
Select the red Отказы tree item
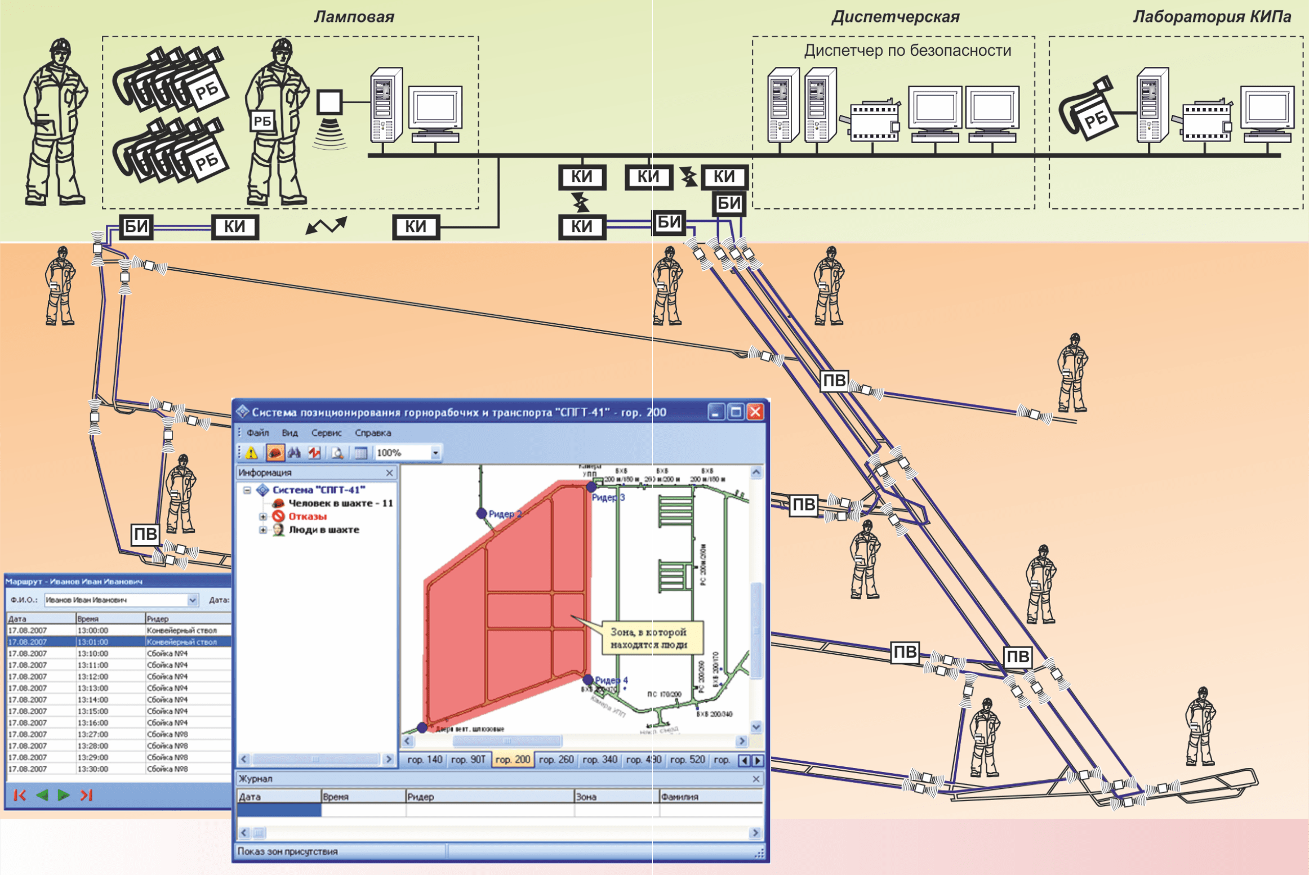tap(308, 516)
